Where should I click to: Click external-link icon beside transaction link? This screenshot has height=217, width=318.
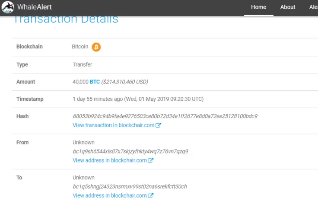158,125
